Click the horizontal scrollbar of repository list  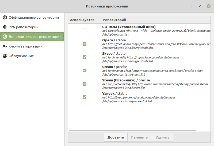point(132,131)
